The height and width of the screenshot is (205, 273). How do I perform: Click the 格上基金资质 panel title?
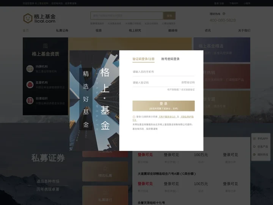45,54
